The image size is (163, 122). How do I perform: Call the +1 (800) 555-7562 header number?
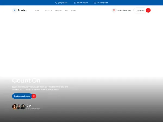pos(124,10)
